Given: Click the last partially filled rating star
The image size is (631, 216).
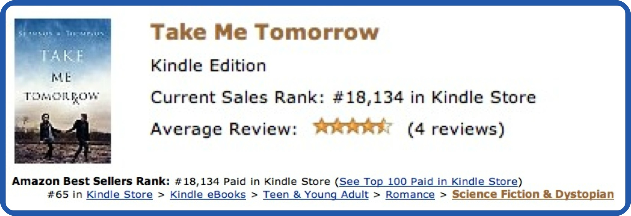Looking at the screenshot, I should [385, 127].
